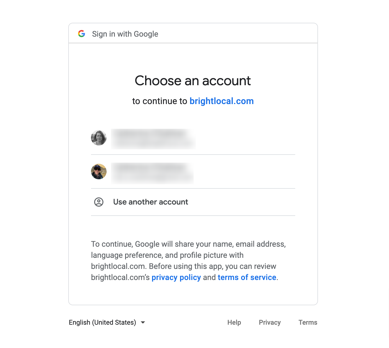
Task: Open the Terms footer link
Action: point(308,322)
